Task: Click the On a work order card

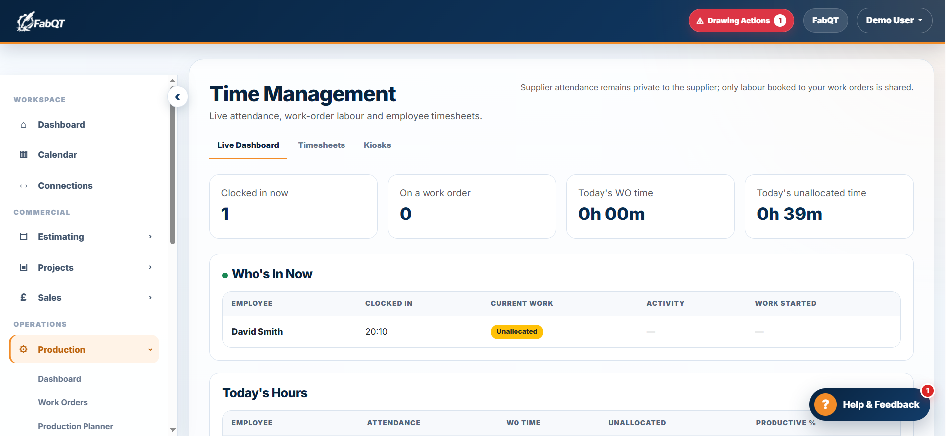Action: [472, 207]
